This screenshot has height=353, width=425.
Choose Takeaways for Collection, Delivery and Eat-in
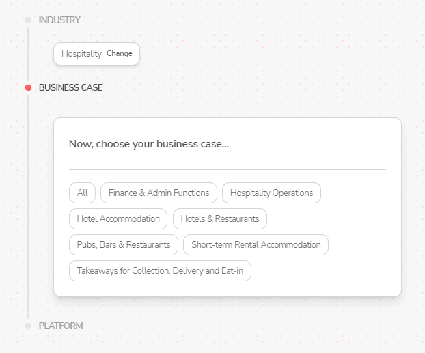tap(160, 271)
